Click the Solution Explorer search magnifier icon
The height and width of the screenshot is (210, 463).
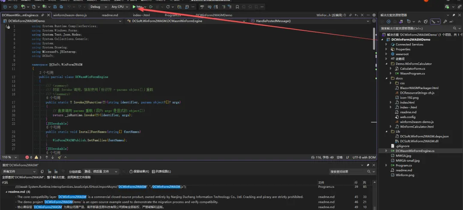(x=455, y=28)
